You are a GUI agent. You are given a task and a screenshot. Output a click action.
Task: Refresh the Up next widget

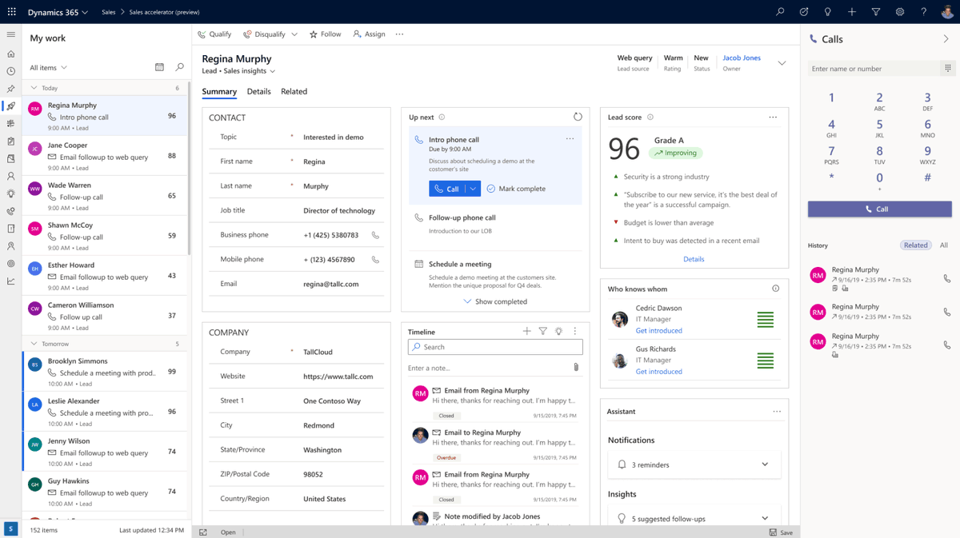point(578,117)
